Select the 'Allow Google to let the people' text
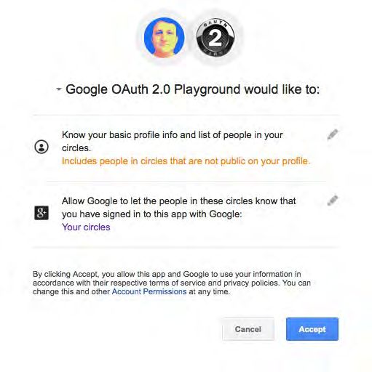This screenshot has width=372, height=372. click(179, 201)
